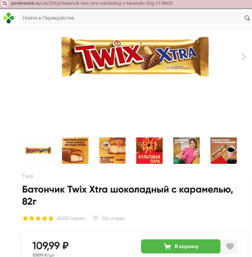Select the halal no-preservatives thumbnail
This screenshot has height=257, width=252.
pos(112,151)
